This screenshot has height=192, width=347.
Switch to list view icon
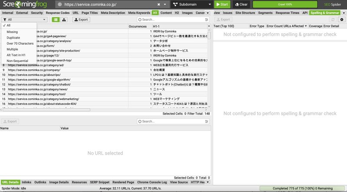tap(56, 20)
